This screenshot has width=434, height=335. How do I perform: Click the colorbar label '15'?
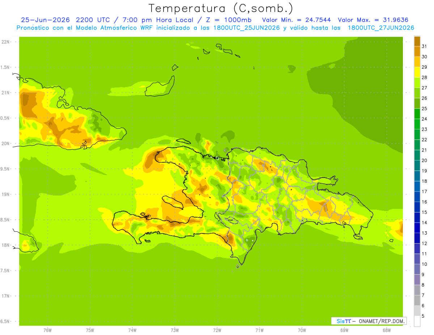point(425,212)
